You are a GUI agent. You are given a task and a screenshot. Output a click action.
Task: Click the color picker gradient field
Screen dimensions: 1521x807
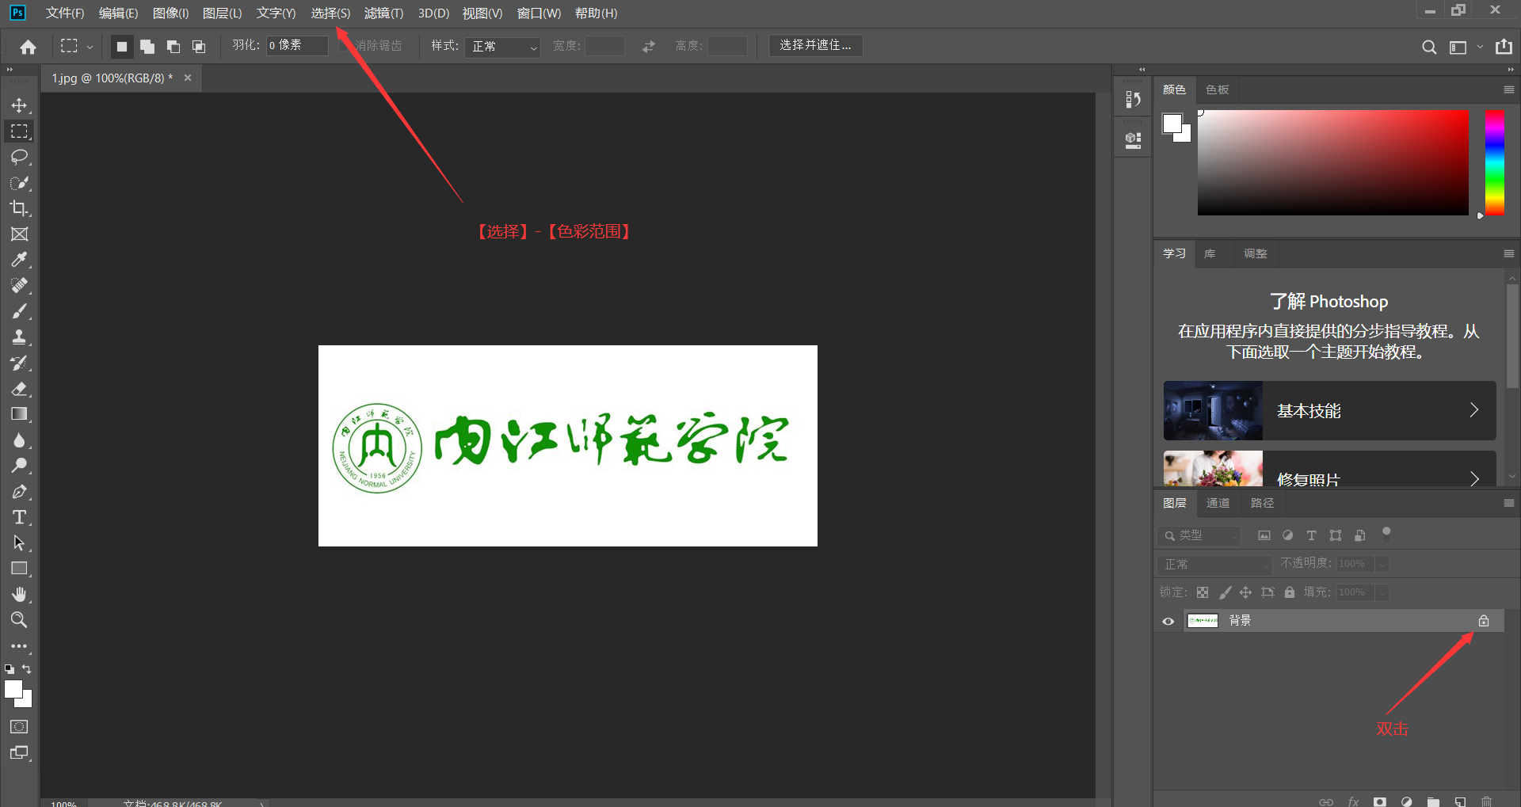coord(1332,163)
